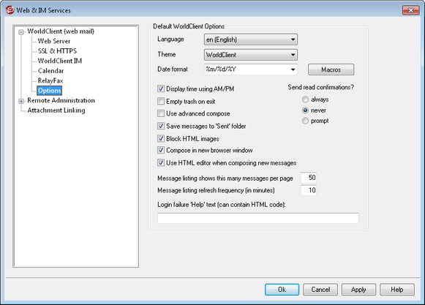Click the Apply button
The height and width of the screenshot is (305, 425).
pyautogui.click(x=358, y=290)
